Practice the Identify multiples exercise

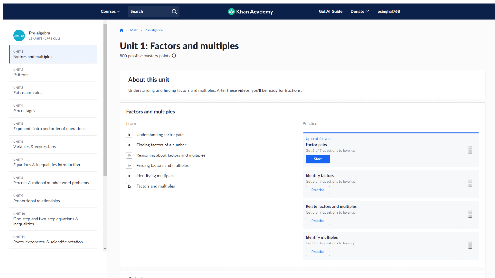pos(318,252)
